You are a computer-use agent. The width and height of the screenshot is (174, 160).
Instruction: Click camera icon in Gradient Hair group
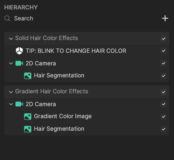pos(19,104)
